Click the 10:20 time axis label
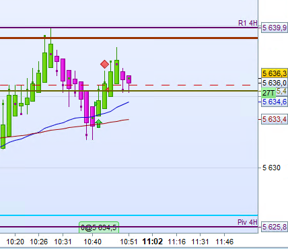 point(15,242)
